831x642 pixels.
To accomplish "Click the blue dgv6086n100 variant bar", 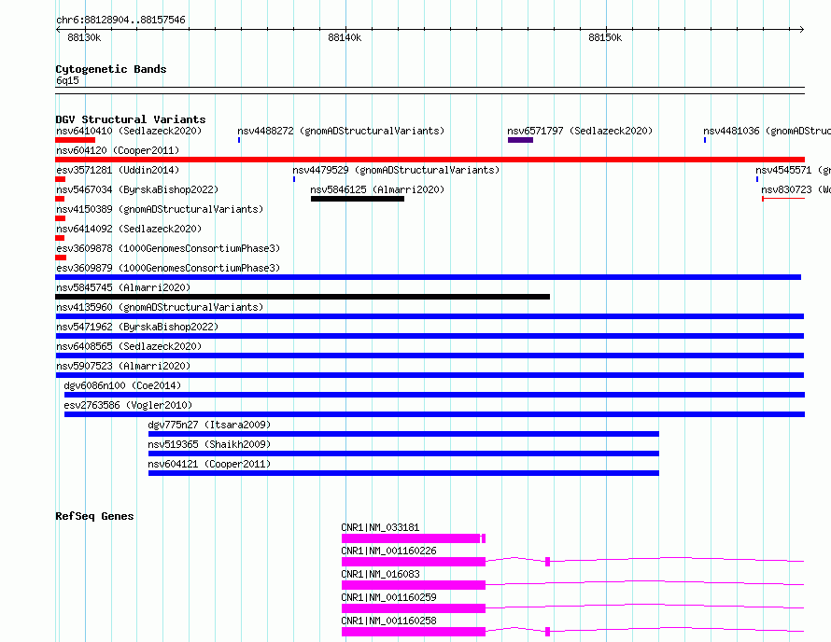I will [x=434, y=395].
